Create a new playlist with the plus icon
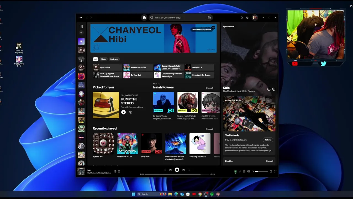The width and height of the screenshot is (353, 199). point(81,33)
